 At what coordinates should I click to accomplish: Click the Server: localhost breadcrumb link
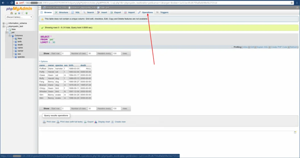pyautogui.click(x=56, y=7)
